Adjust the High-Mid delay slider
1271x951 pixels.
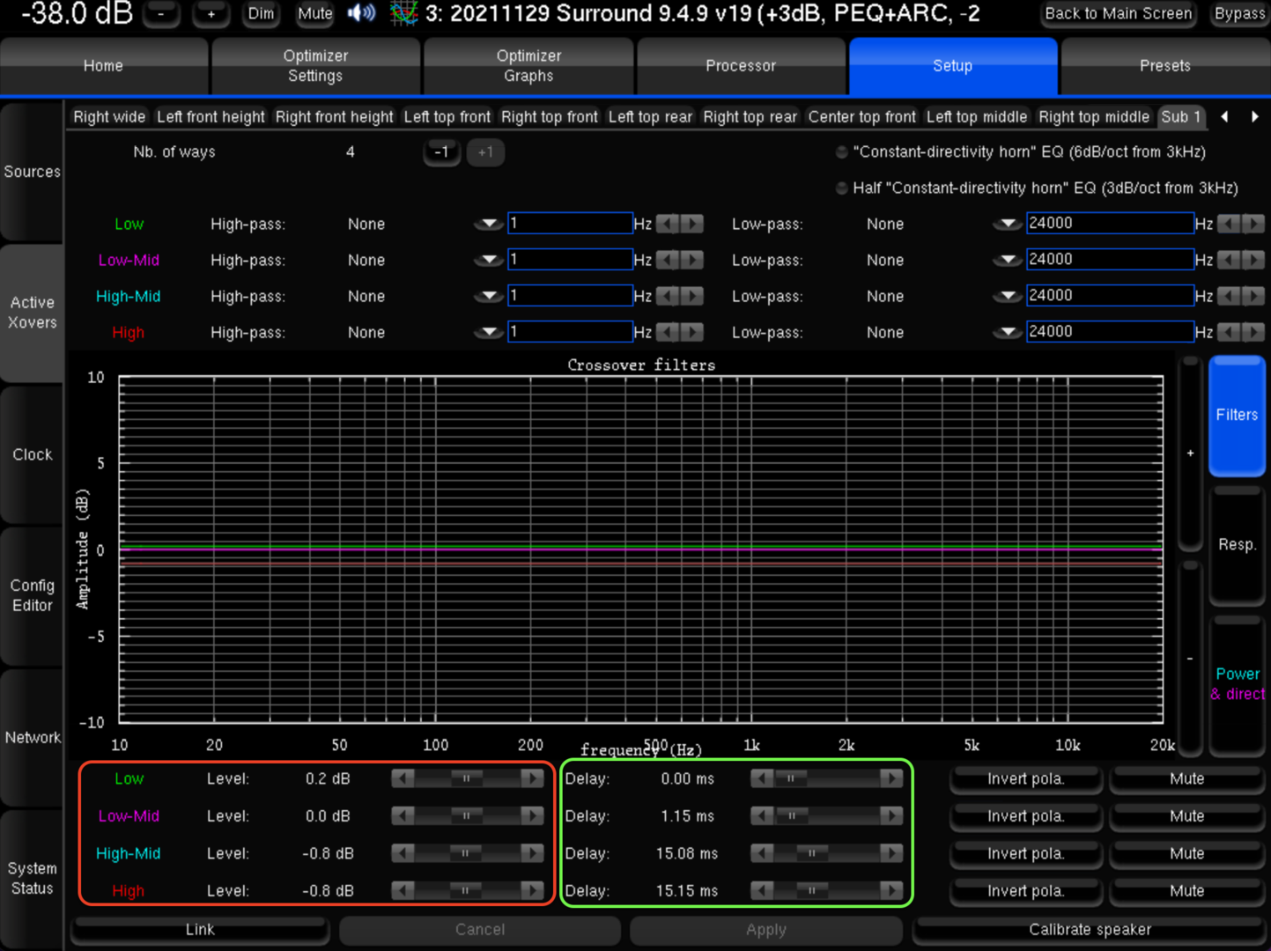click(x=811, y=853)
